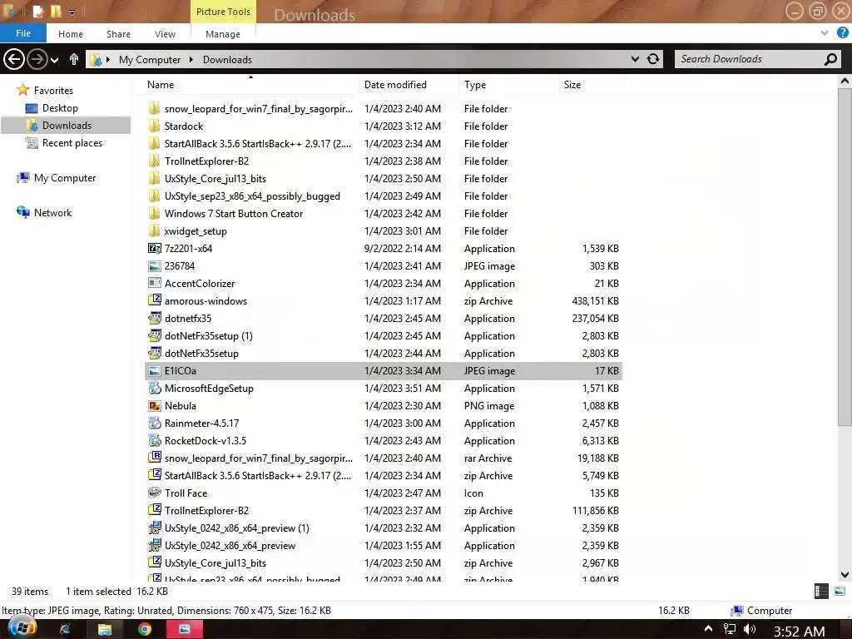852x639 pixels.
Task: Show hidden tray icons arrow
Action: [708, 629]
